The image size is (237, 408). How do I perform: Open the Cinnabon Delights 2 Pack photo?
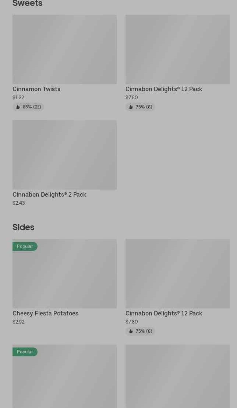(64, 155)
